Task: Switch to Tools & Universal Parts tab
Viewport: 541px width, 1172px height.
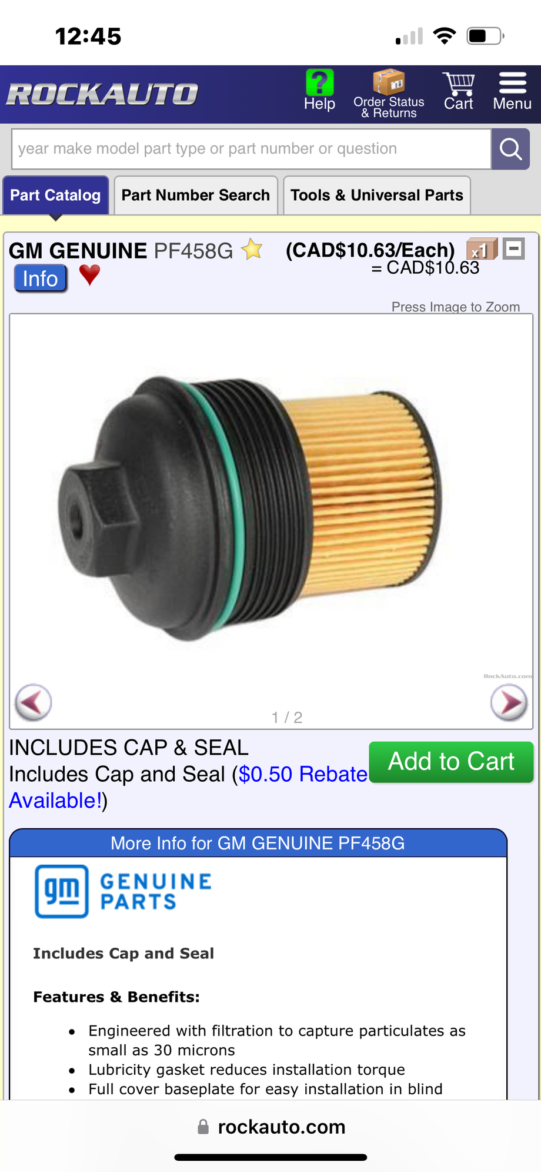Action: (377, 195)
